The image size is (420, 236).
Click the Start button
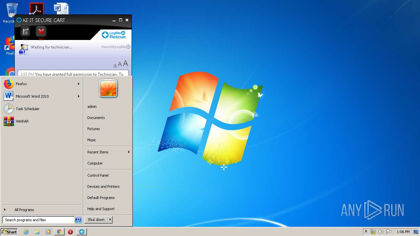coord(9,232)
